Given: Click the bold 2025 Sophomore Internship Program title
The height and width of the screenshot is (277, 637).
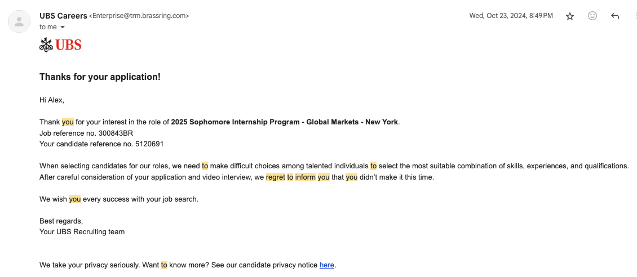Looking at the screenshot, I should click(285, 122).
